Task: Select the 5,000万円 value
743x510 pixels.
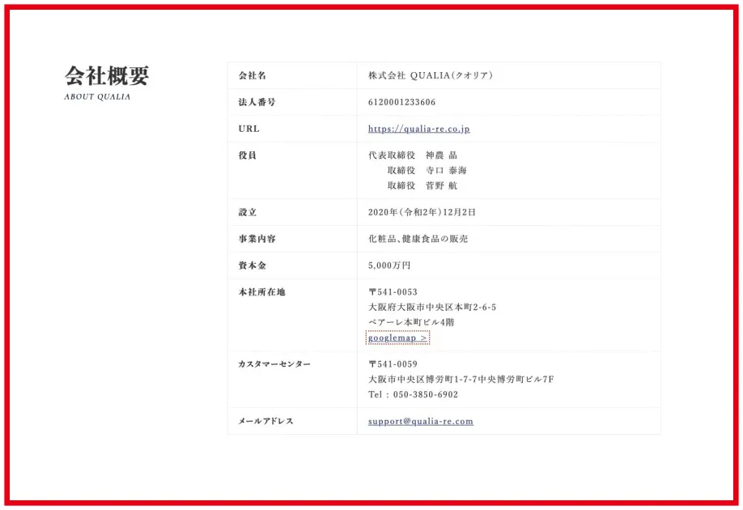Action: (389, 266)
